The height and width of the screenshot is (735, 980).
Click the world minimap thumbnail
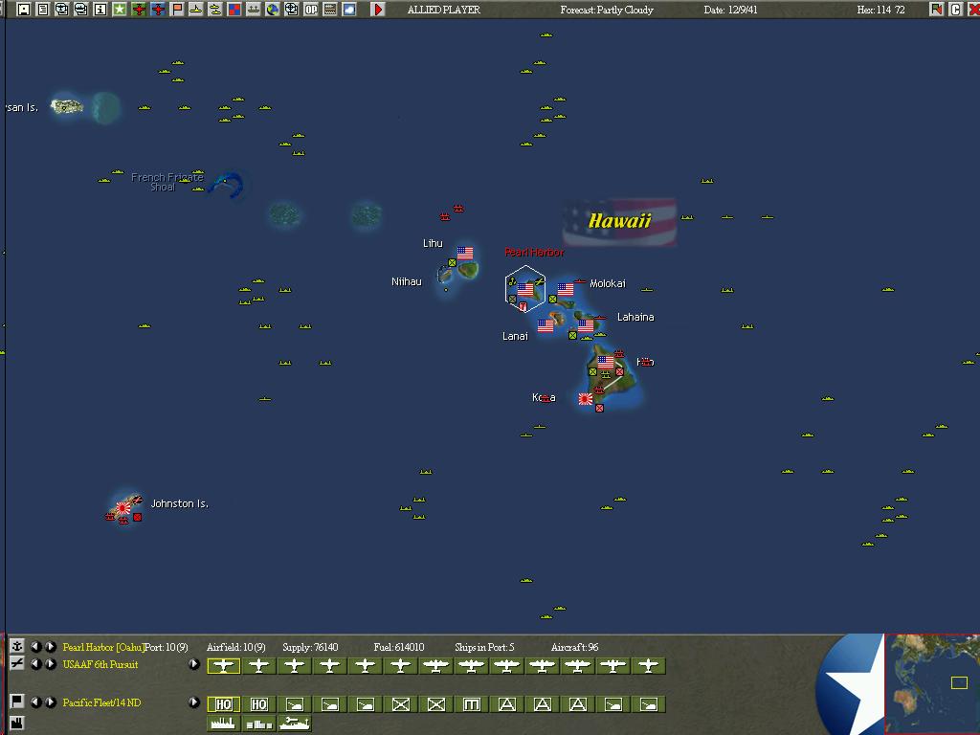[932, 684]
